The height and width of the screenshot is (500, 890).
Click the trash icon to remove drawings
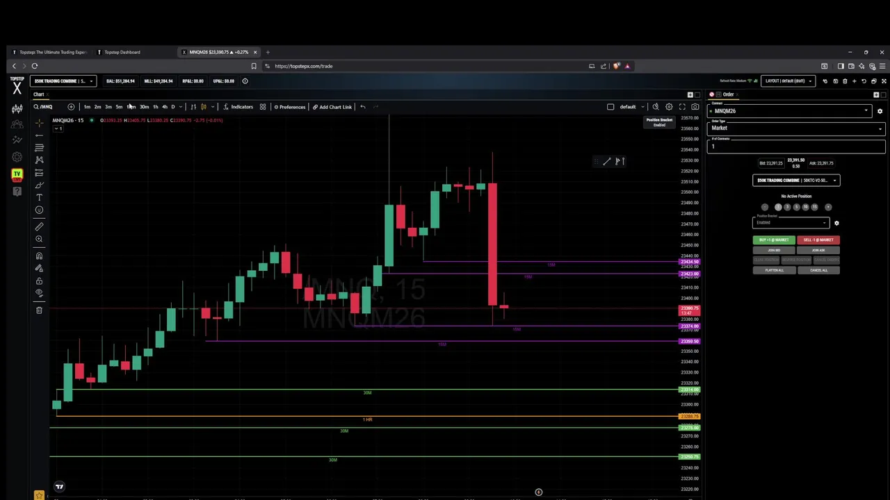coord(39,310)
